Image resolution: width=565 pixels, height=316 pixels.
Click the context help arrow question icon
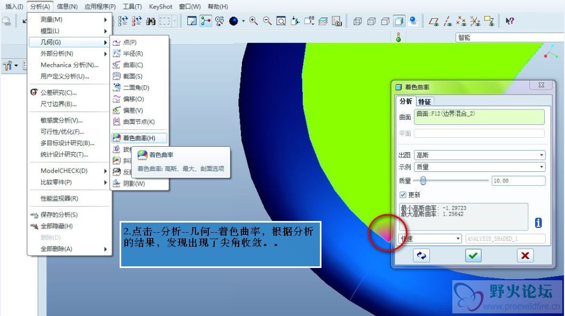[x=509, y=21]
